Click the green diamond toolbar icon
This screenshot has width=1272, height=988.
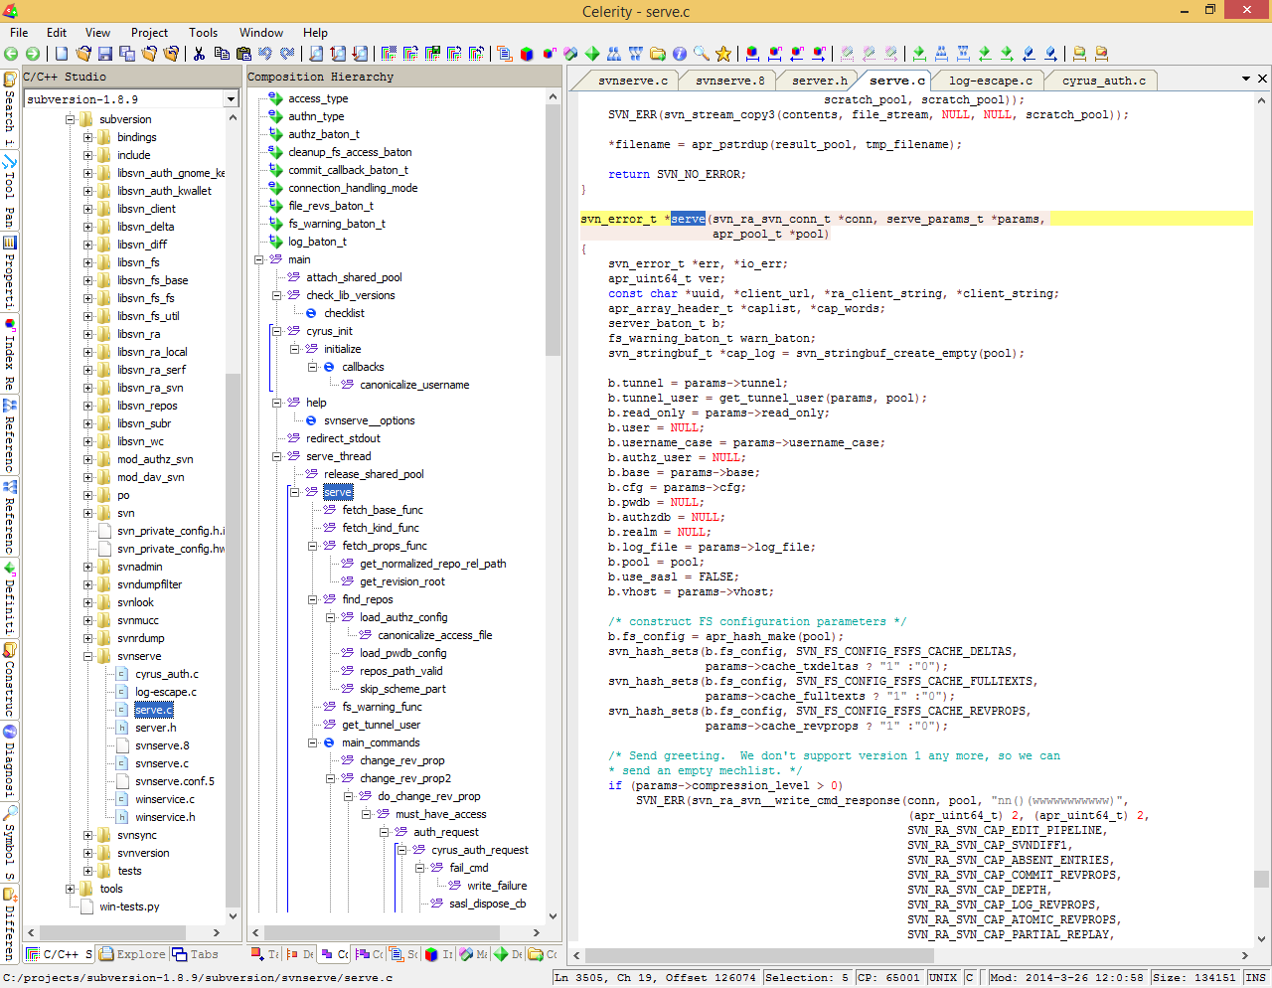592,54
